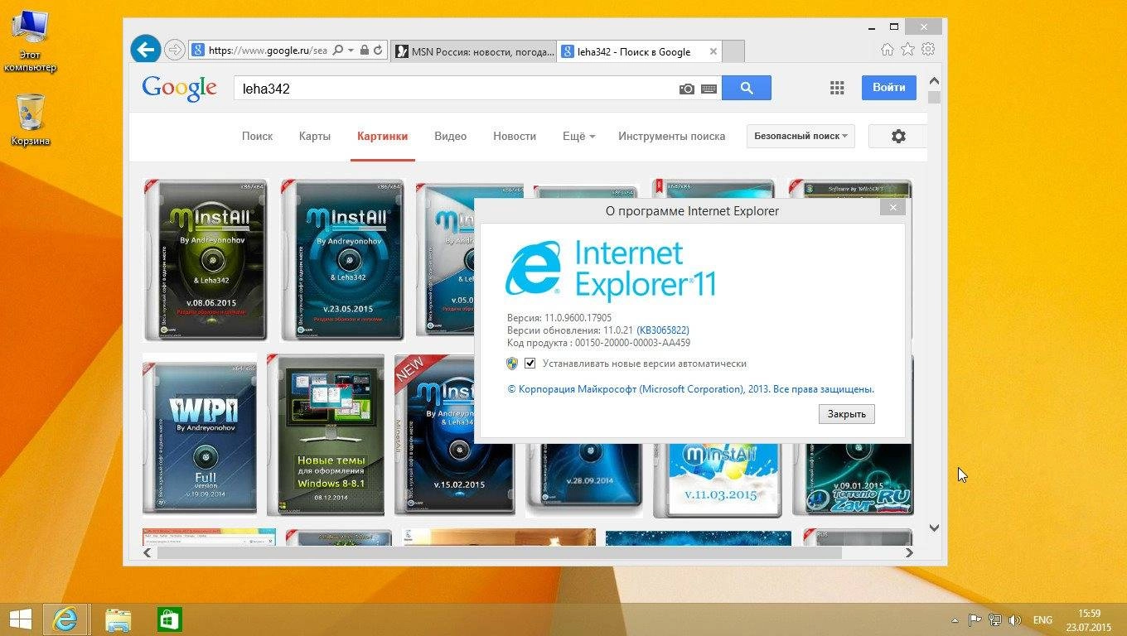Viewport: 1127px width, 636px height.
Task: Open the Google apps grid icon
Action: pos(837,88)
